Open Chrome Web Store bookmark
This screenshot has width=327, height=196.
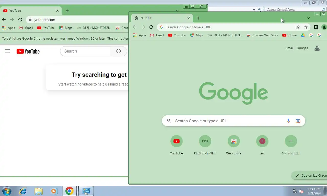coord(262,35)
